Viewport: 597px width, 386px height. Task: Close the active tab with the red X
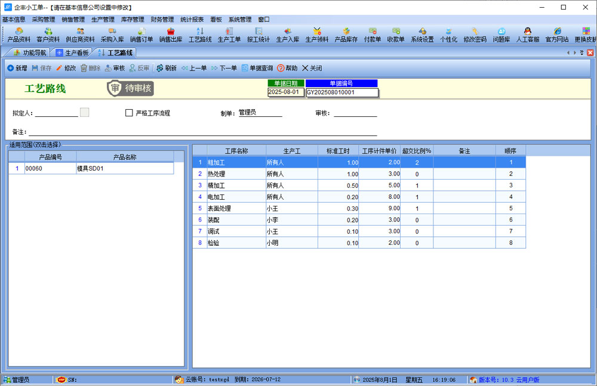(x=590, y=53)
